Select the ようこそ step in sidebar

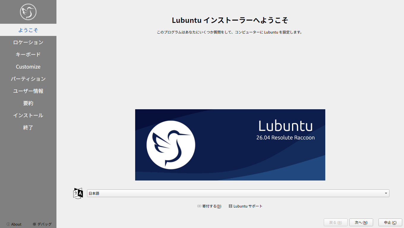coord(28,30)
